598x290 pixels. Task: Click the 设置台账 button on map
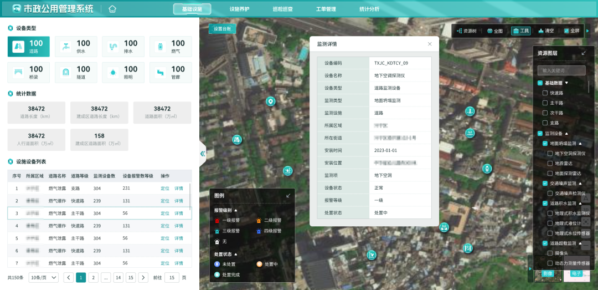223,29
